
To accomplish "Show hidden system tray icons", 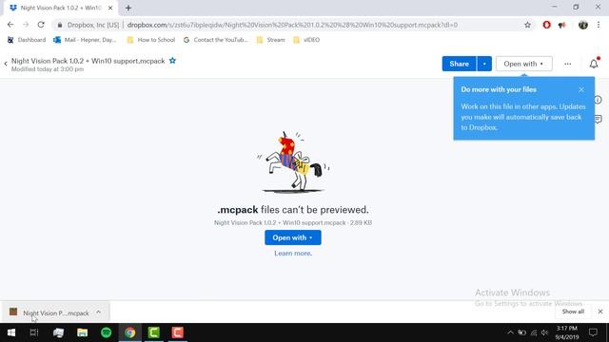I will [x=510, y=332].
